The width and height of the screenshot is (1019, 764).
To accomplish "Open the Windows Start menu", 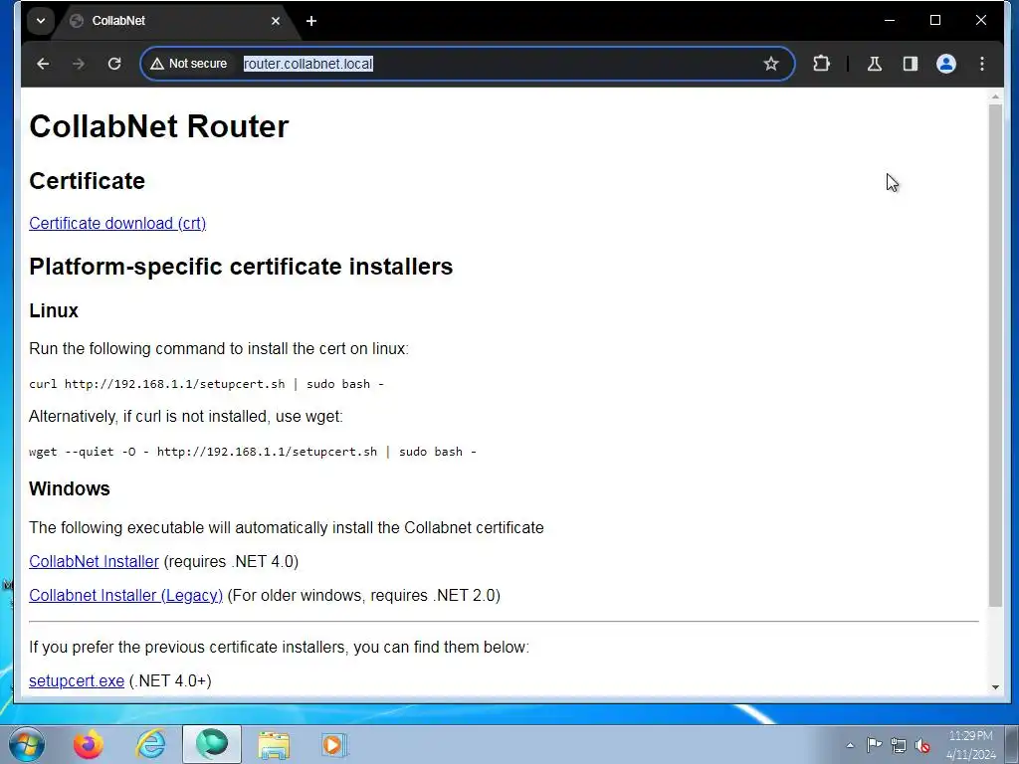I will (27, 744).
